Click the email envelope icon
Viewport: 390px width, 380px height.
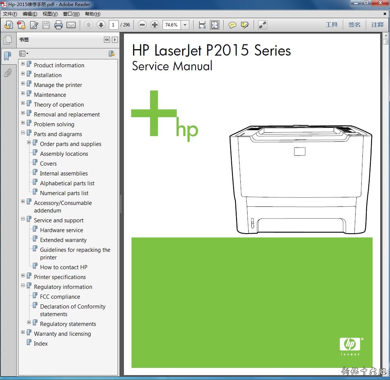pos(71,25)
